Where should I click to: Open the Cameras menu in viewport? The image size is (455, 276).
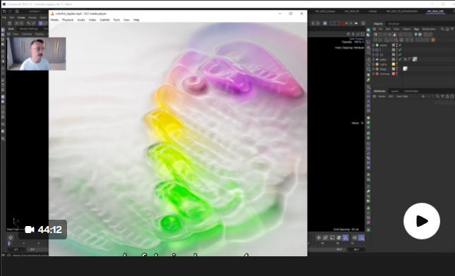point(27,34)
